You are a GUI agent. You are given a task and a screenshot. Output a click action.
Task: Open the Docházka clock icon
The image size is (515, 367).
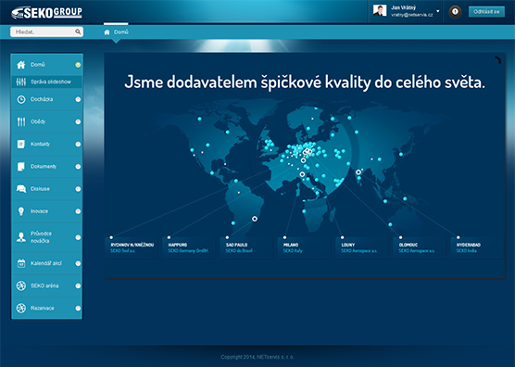point(21,99)
